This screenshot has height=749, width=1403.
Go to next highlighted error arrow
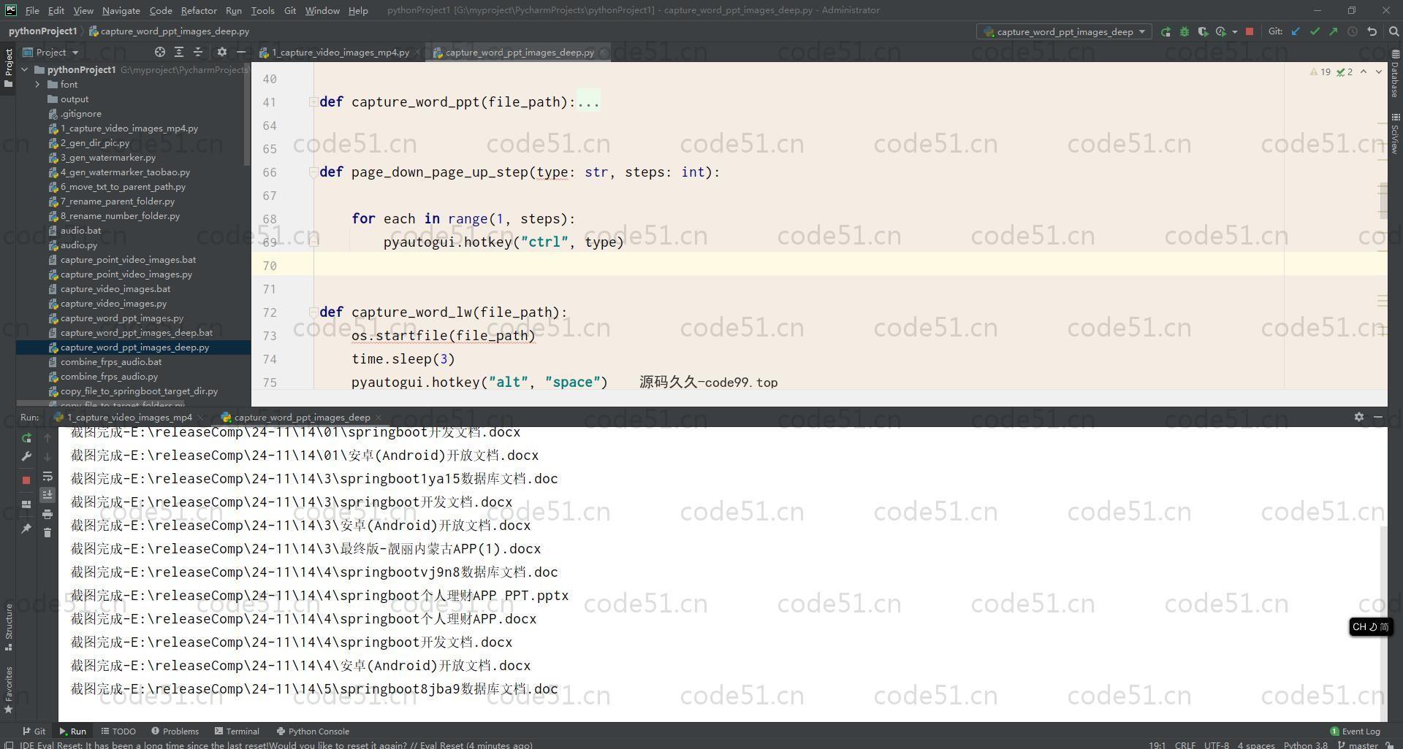pyautogui.click(x=1379, y=72)
